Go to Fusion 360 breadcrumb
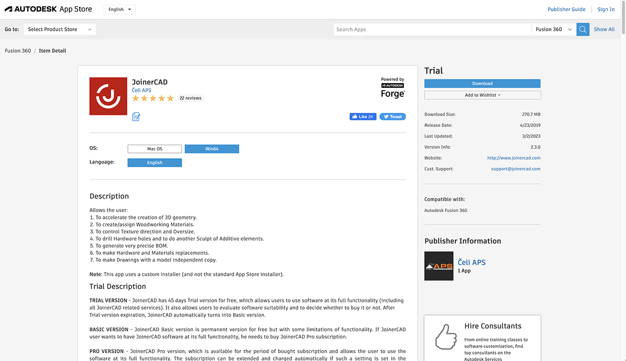 tap(18, 51)
